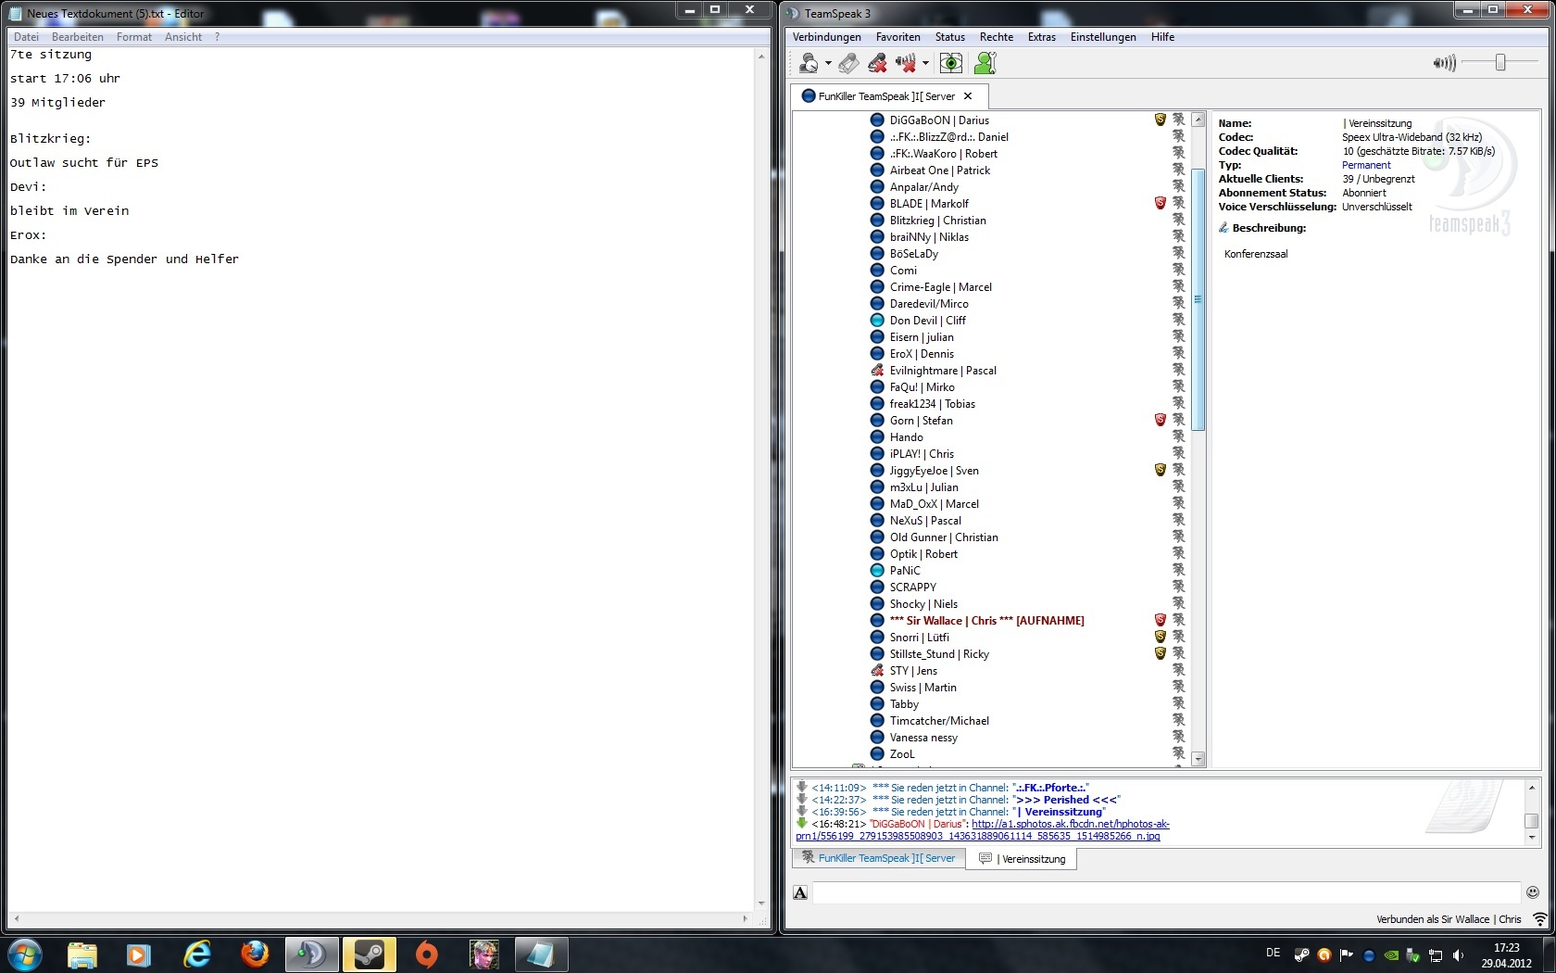The height and width of the screenshot is (973, 1556).
Task: Close the FunKiller TeamSpeak server tab
Action: point(968,96)
